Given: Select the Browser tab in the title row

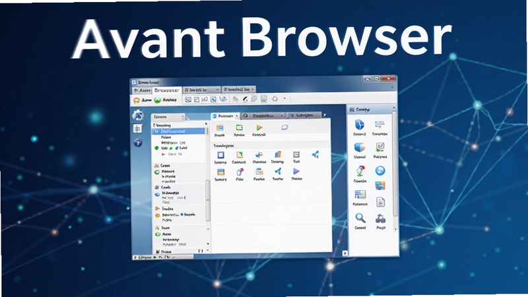Looking at the screenshot, I should [x=167, y=90].
